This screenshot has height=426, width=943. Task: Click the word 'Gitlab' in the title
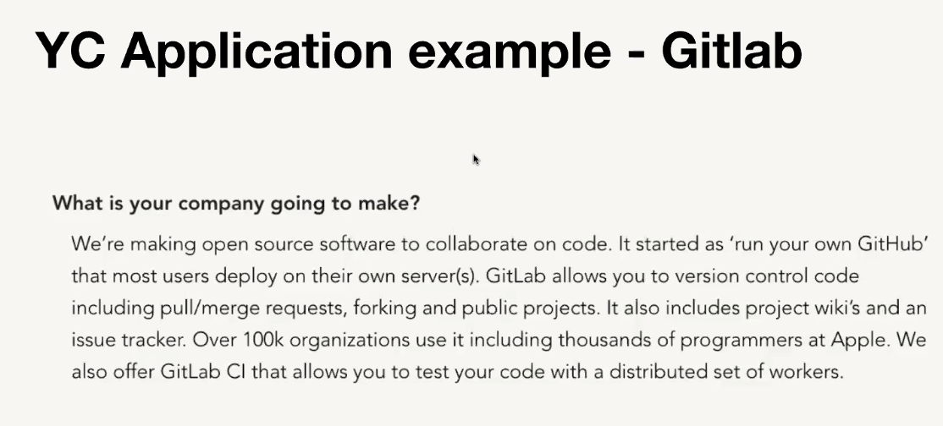click(731, 51)
